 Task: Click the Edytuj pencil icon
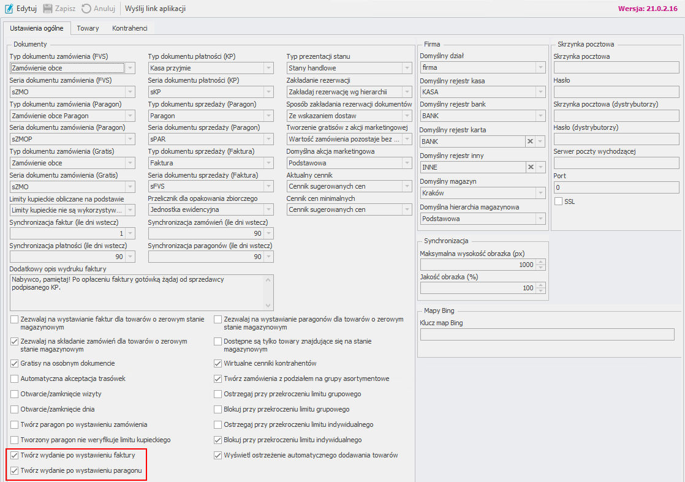point(9,9)
